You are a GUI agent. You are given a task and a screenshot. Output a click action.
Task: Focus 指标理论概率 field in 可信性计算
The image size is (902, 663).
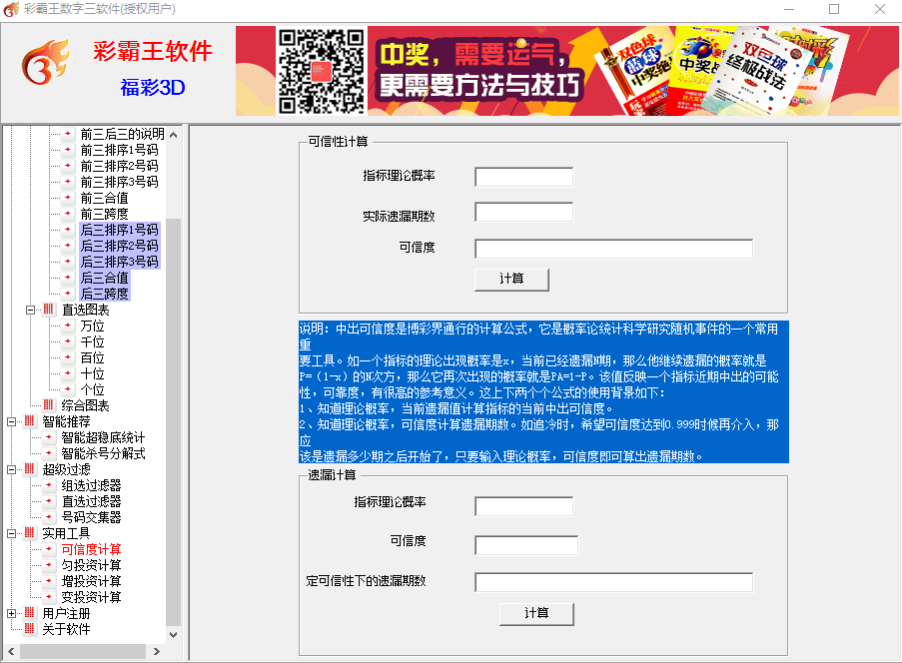click(x=524, y=177)
